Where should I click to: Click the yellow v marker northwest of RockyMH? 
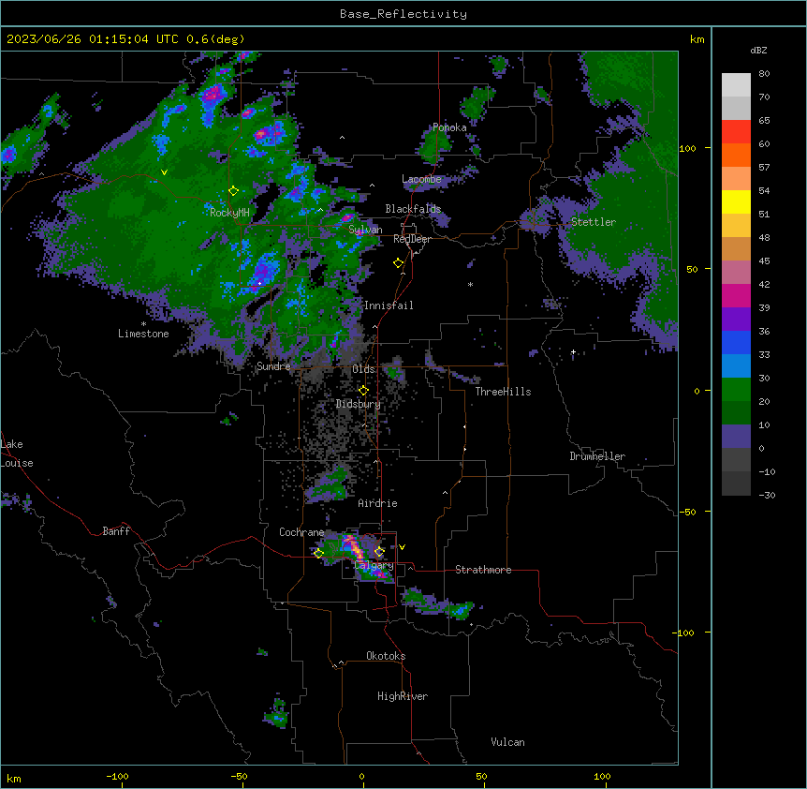tap(164, 172)
